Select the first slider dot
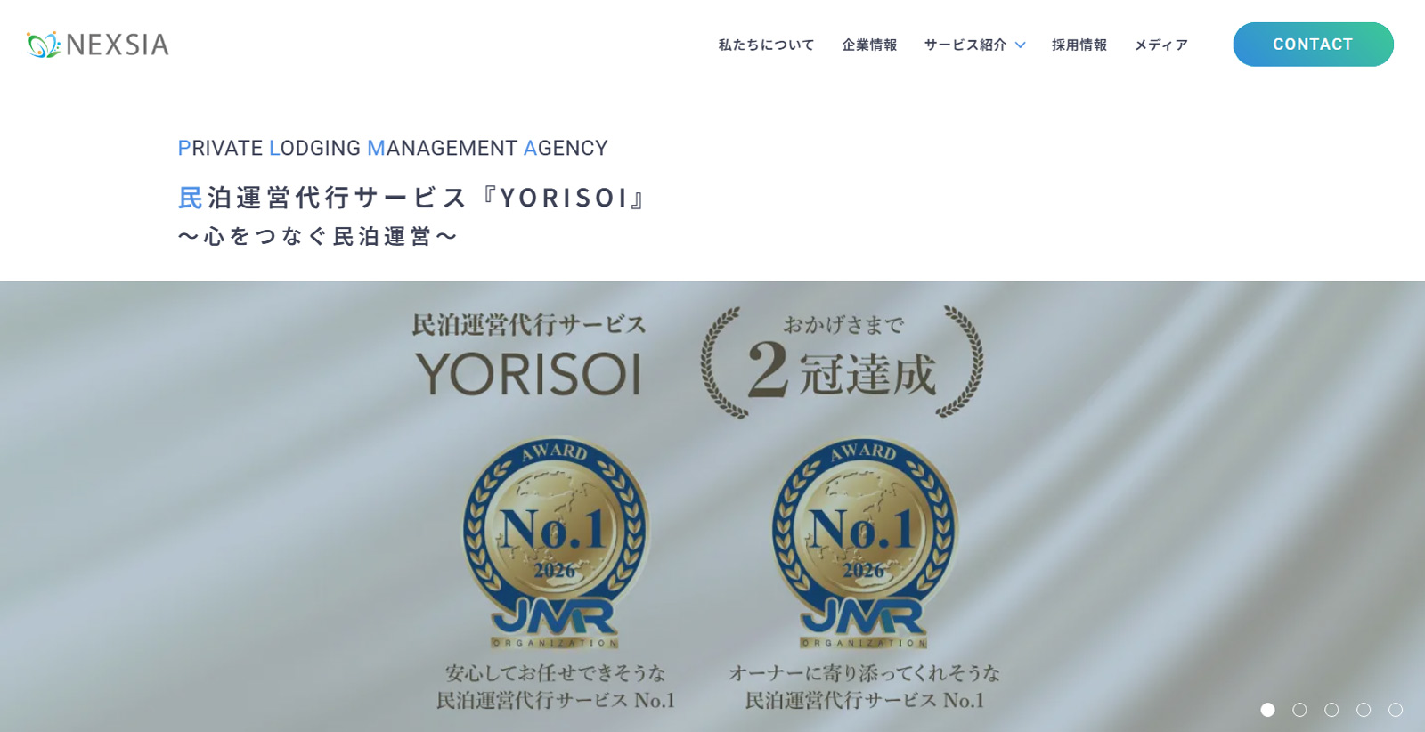 click(x=1268, y=710)
